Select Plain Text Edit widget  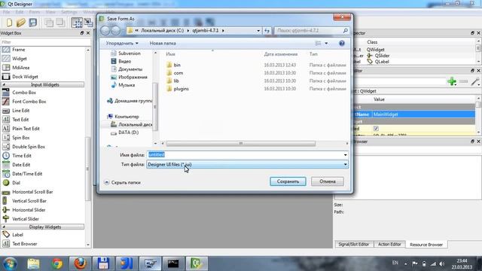click(x=26, y=129)
